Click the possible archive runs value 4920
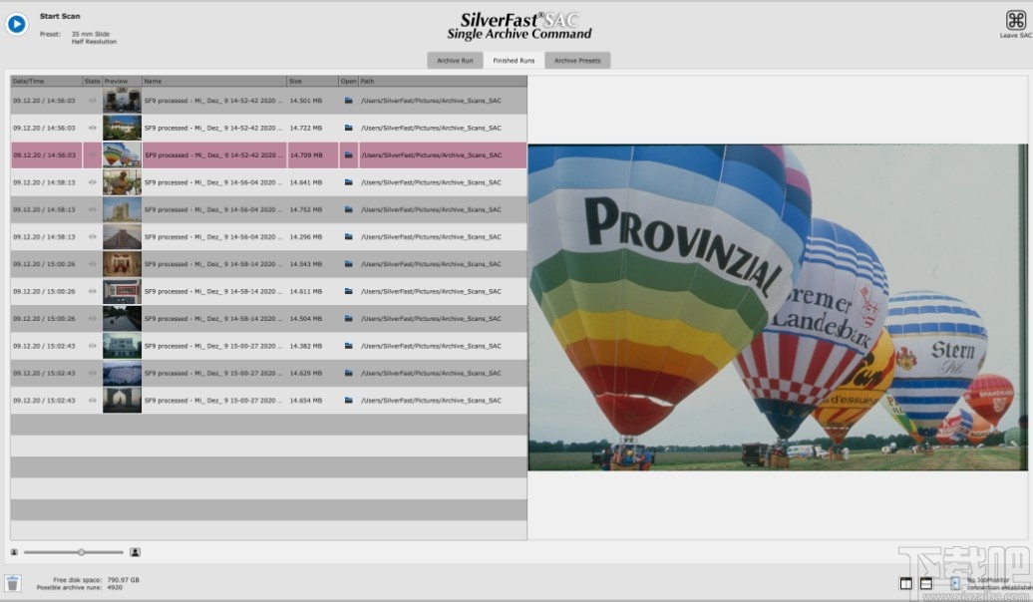This screenshot has height=602, width=1033. pos(115,587)
